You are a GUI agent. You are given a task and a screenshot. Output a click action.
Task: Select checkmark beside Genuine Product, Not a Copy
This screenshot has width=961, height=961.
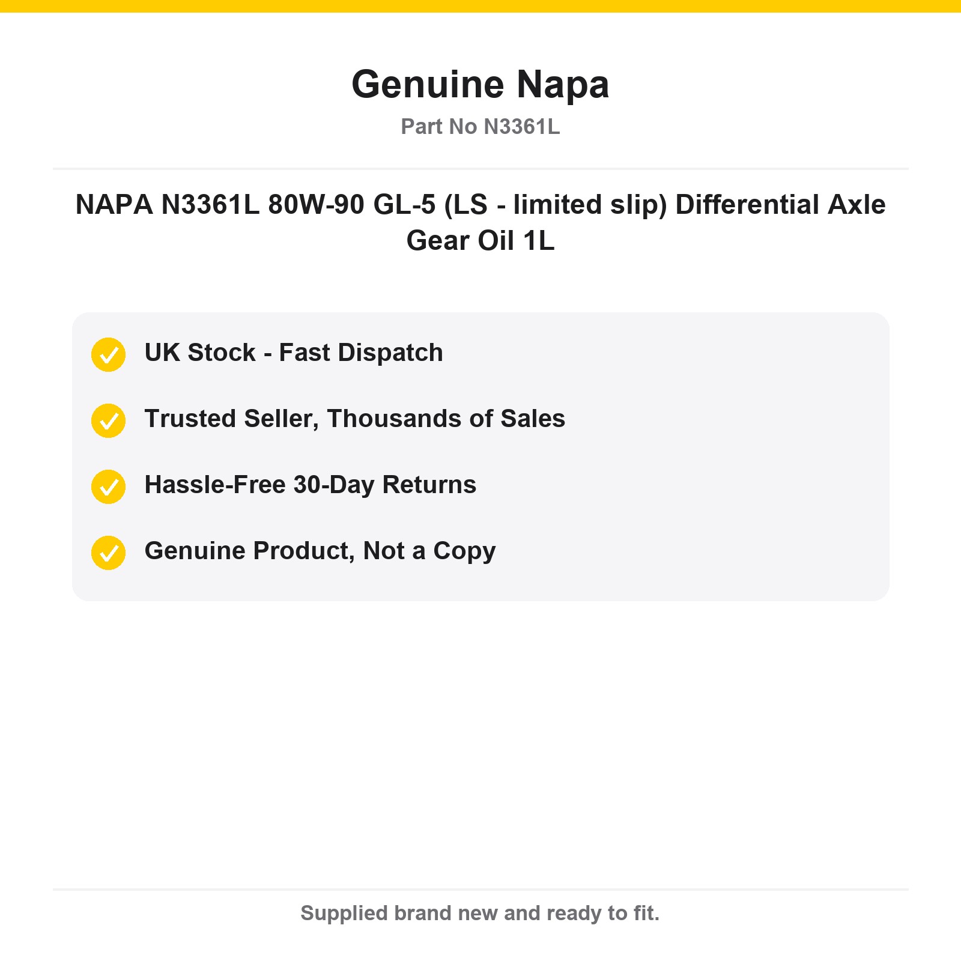point(108,553)
